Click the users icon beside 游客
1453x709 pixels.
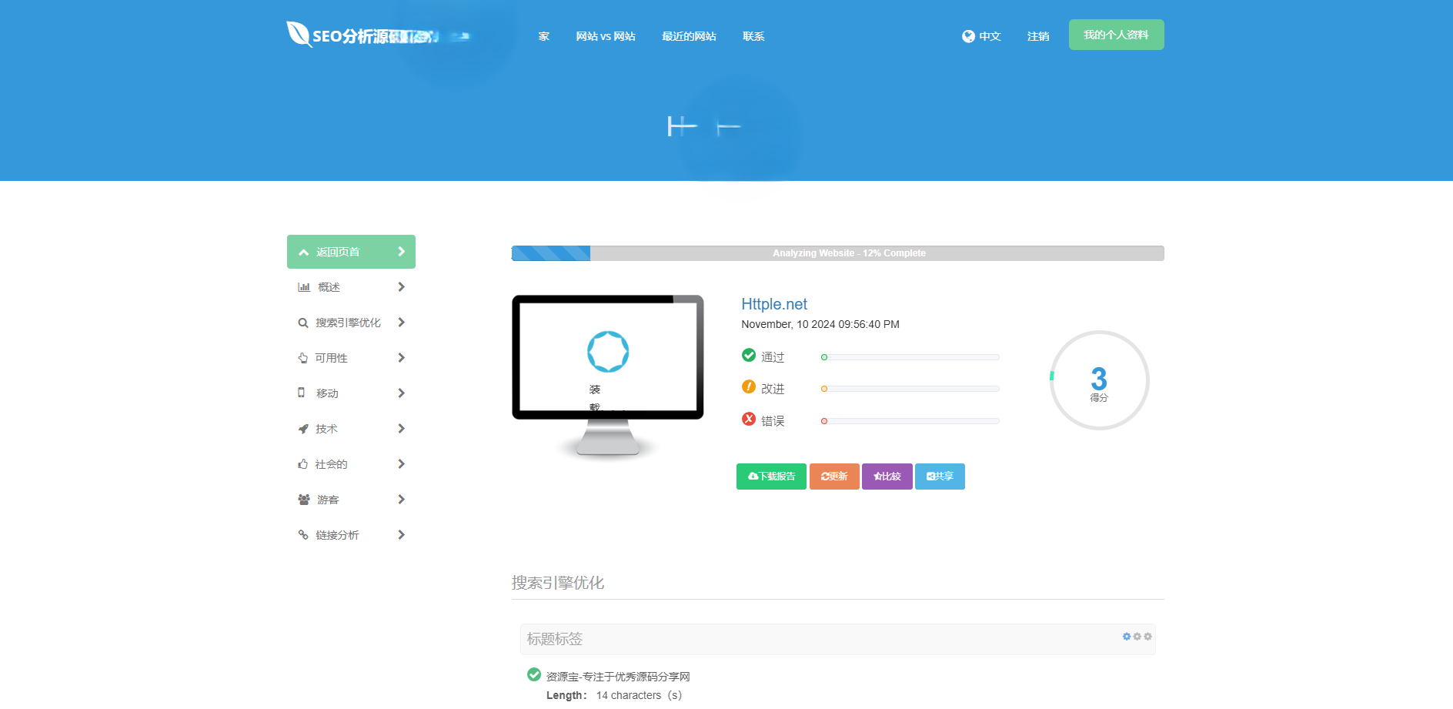(304, 500)
